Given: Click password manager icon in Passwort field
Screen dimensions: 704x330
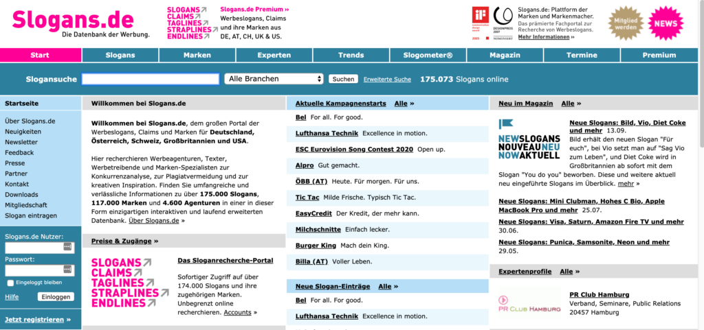Looking at the screenshot, I should [67, 269].
